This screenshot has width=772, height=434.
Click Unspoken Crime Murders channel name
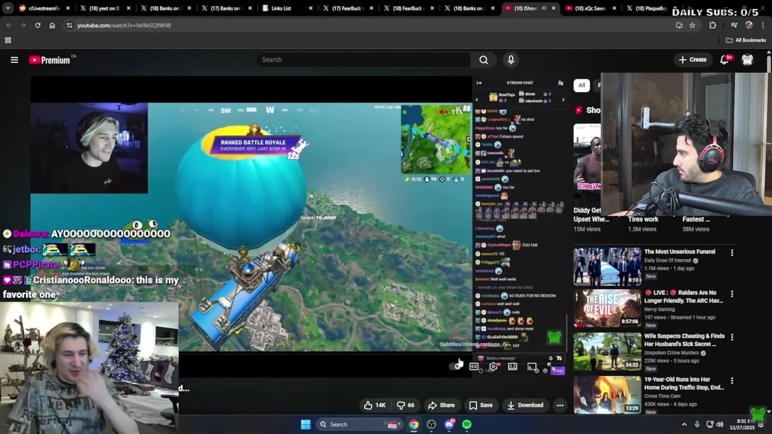click(x=672, y=353)
